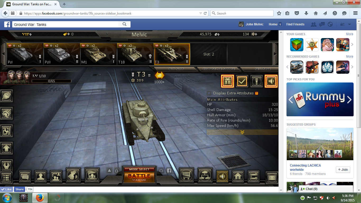
Task: Click the BUY SLOT tab
Action: pyautogui.click(x=176, y=69)
